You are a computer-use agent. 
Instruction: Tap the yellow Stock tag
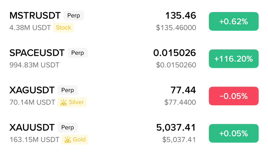pos(63,28)
